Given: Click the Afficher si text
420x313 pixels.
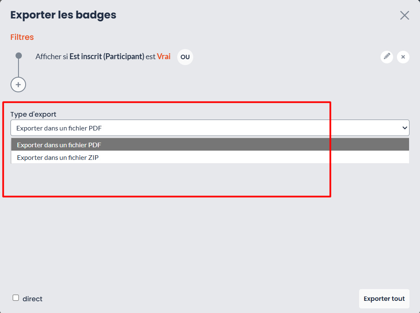Looking at the screenshot, I should tap(52, 57).
